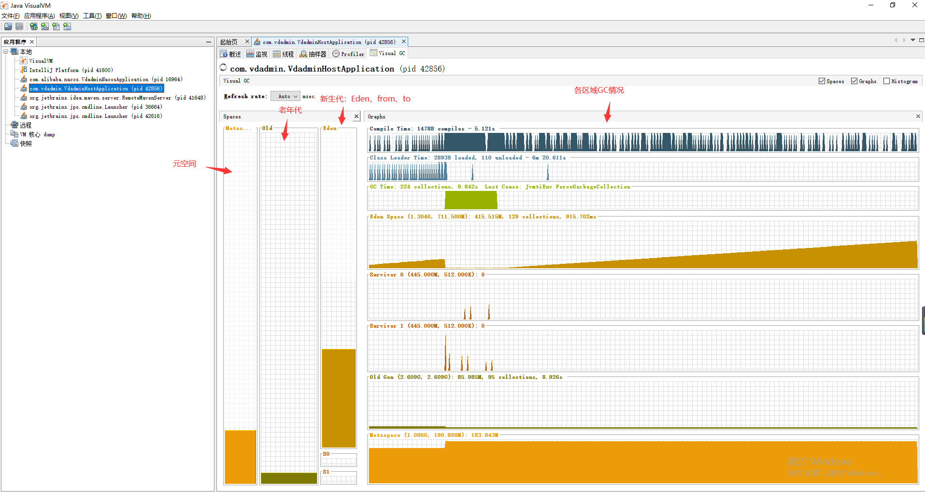Viewport: 925px width, 492px height.
Task: Close the VdadminHostApplication document tab
Action: click(x=404, y=42)
